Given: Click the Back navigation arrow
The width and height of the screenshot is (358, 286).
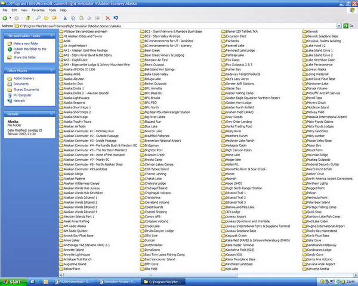Looking at the screenshot, I should (5, 18).
